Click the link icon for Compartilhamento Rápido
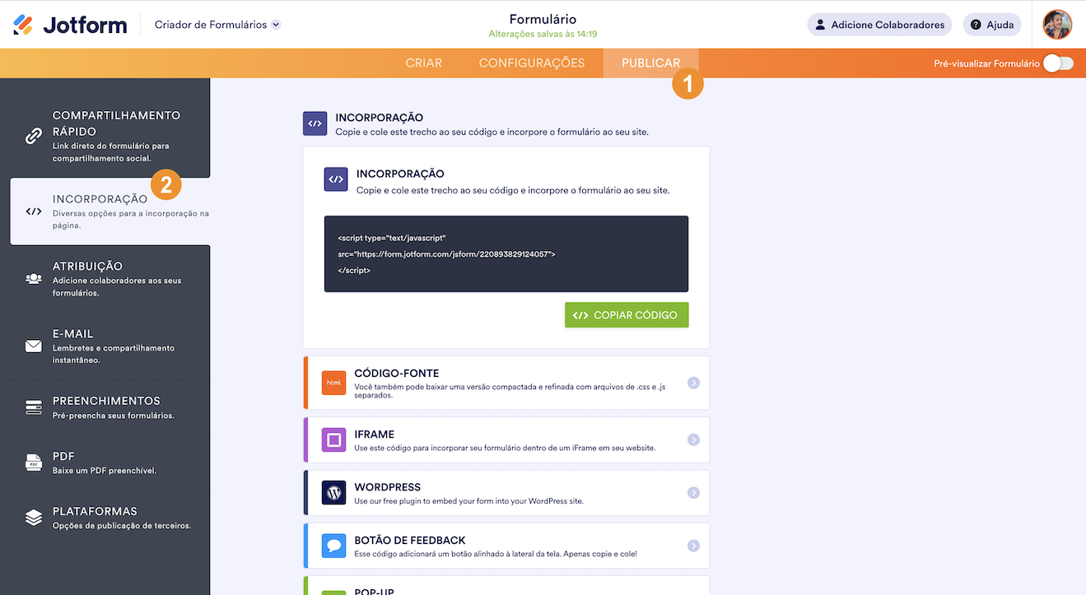The width and height of the screenshot is (1086, 595). [34, 137]
